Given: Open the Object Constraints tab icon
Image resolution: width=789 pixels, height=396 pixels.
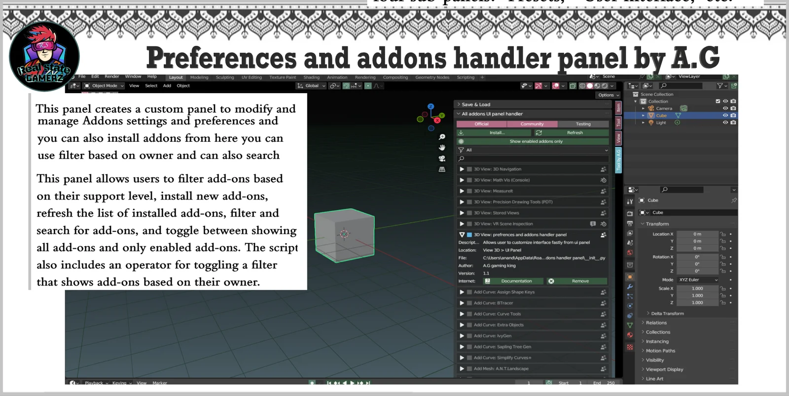Looking at the screenshot, I should 630,315.
